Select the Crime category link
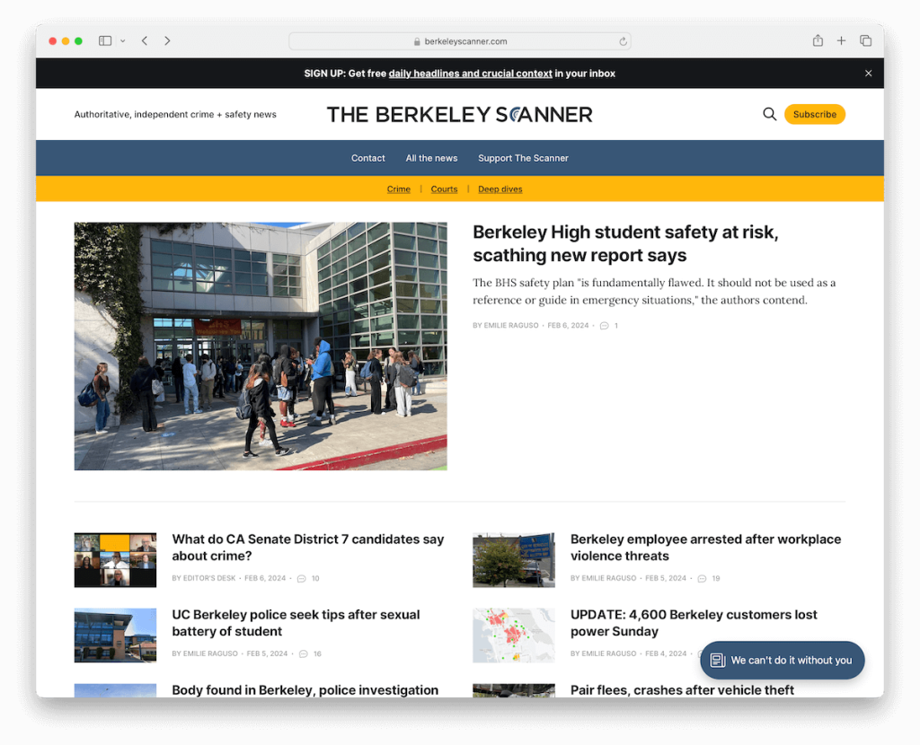 tap(398, 188)
